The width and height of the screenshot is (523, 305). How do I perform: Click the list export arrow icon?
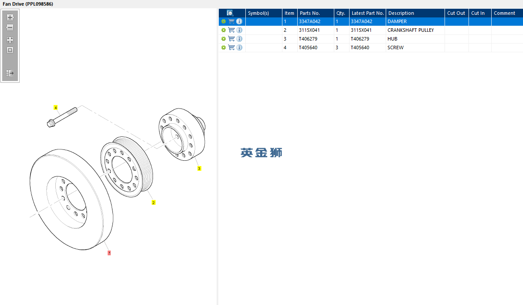[x=10, y=73]
